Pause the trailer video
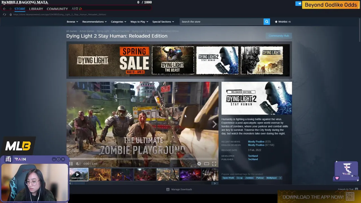 71,164
